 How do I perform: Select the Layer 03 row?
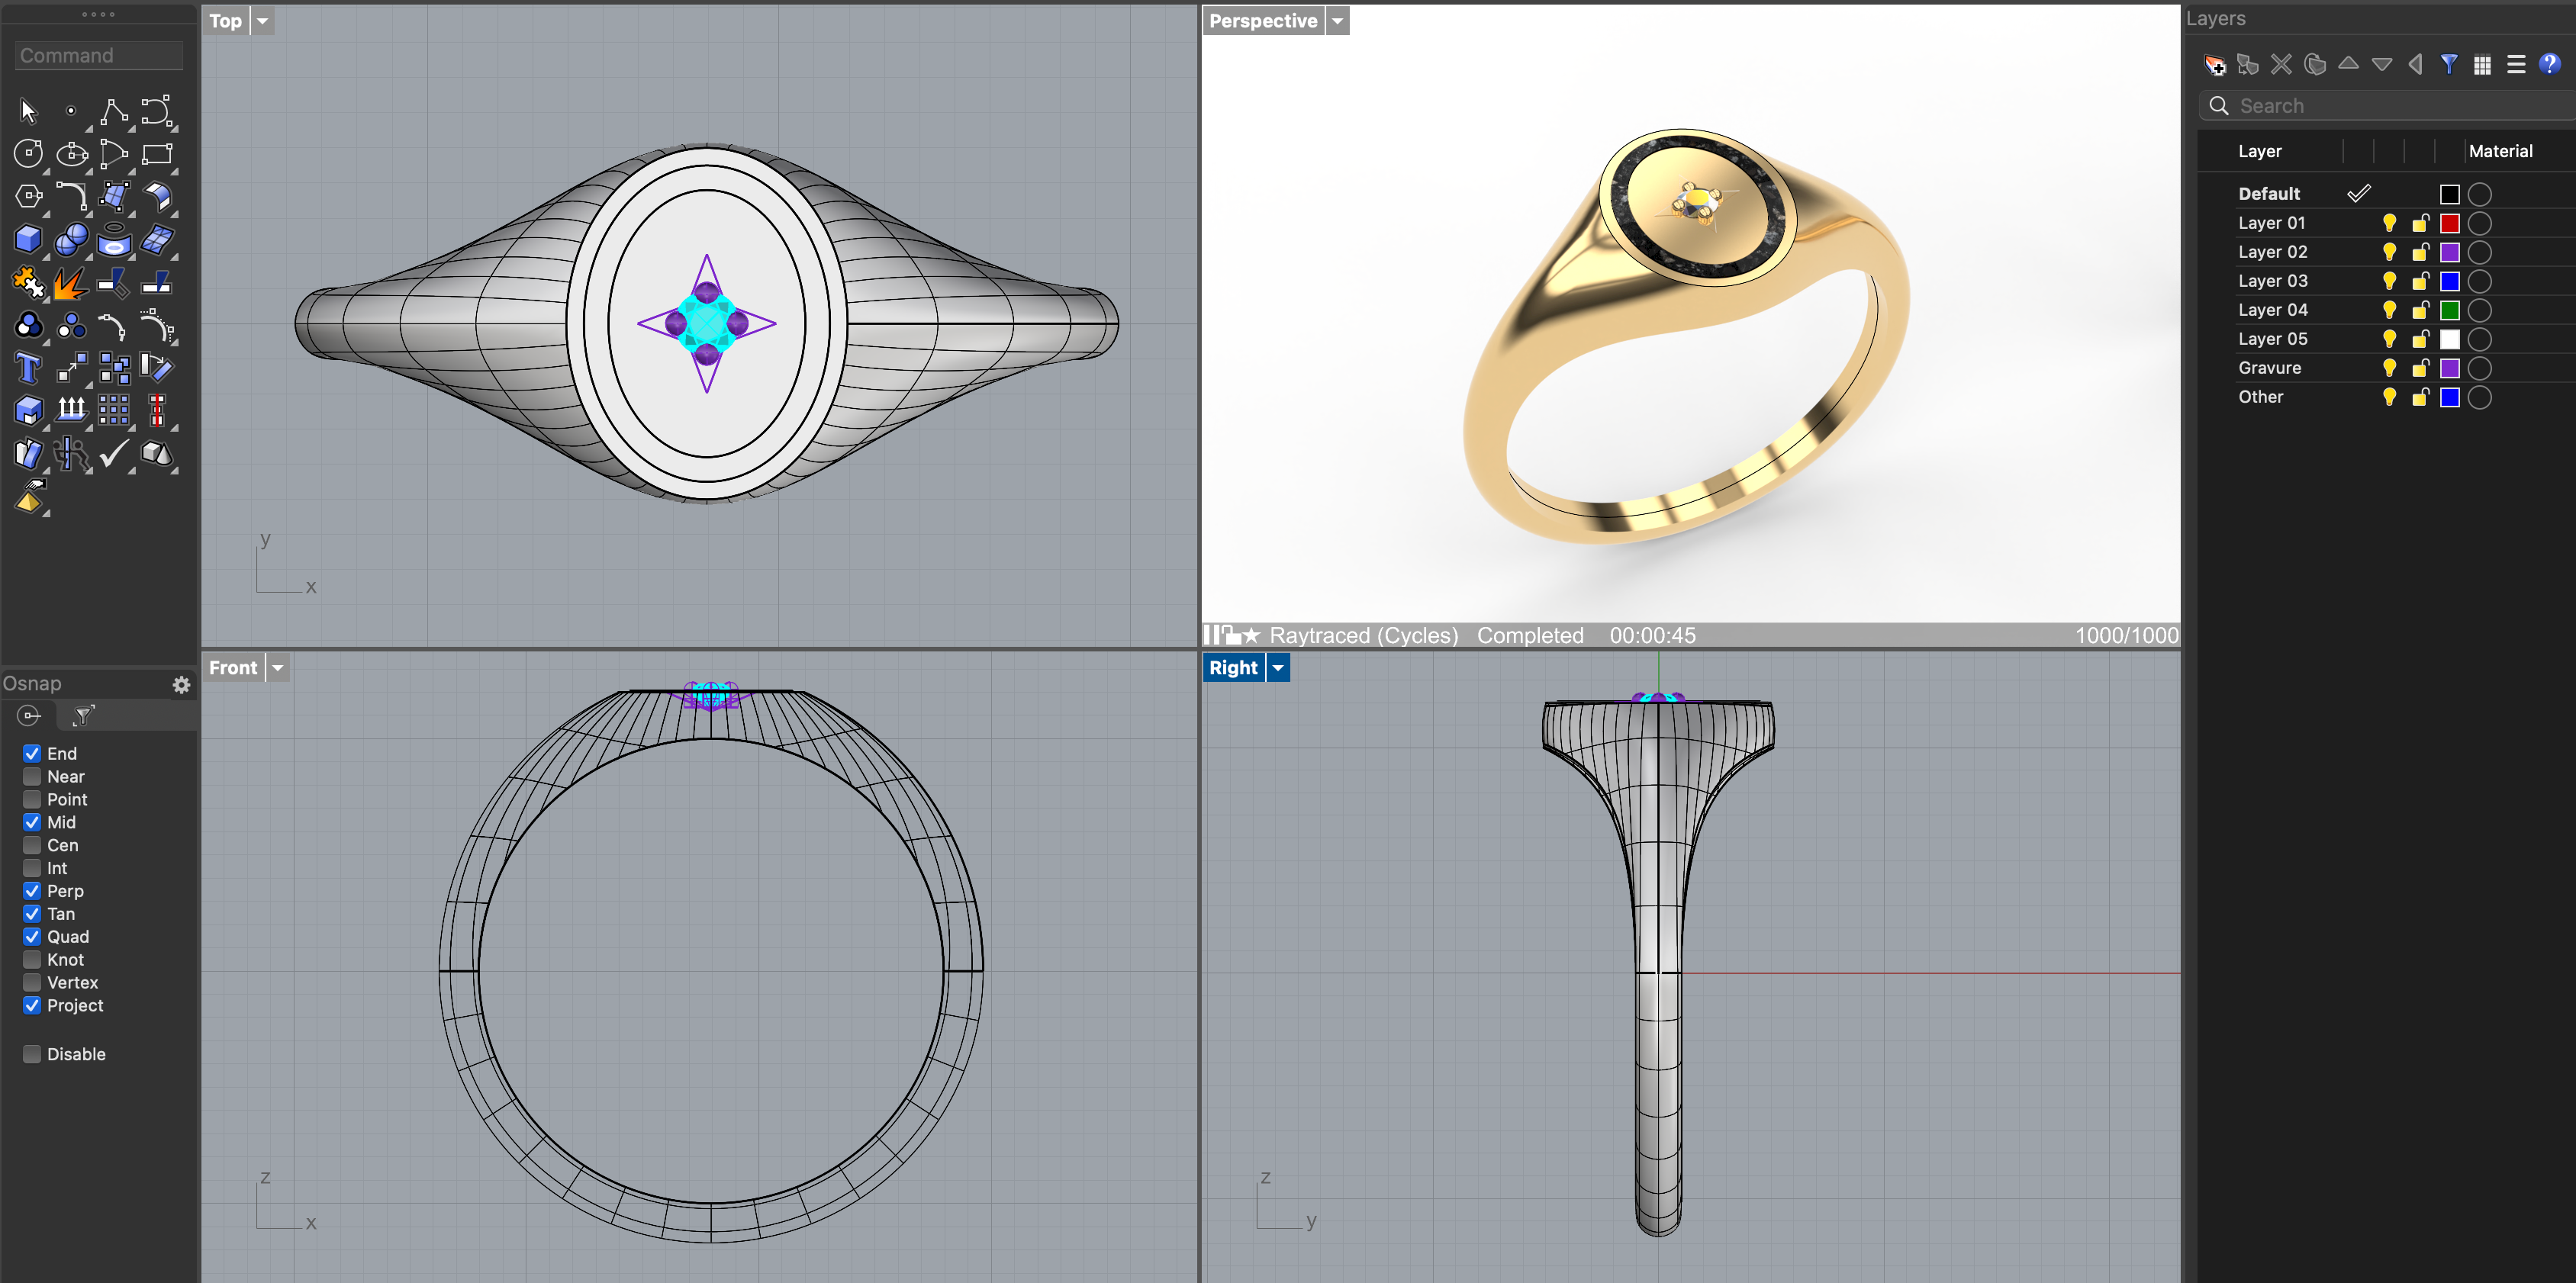coord(2386,281)
